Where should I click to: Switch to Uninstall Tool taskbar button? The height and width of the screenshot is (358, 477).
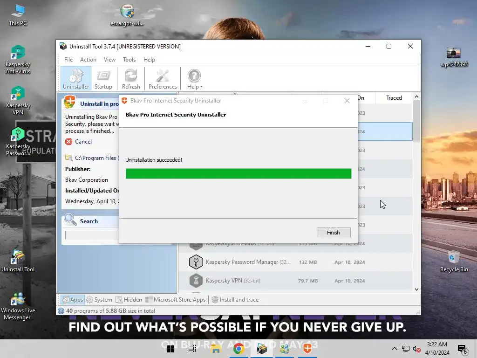262,349
